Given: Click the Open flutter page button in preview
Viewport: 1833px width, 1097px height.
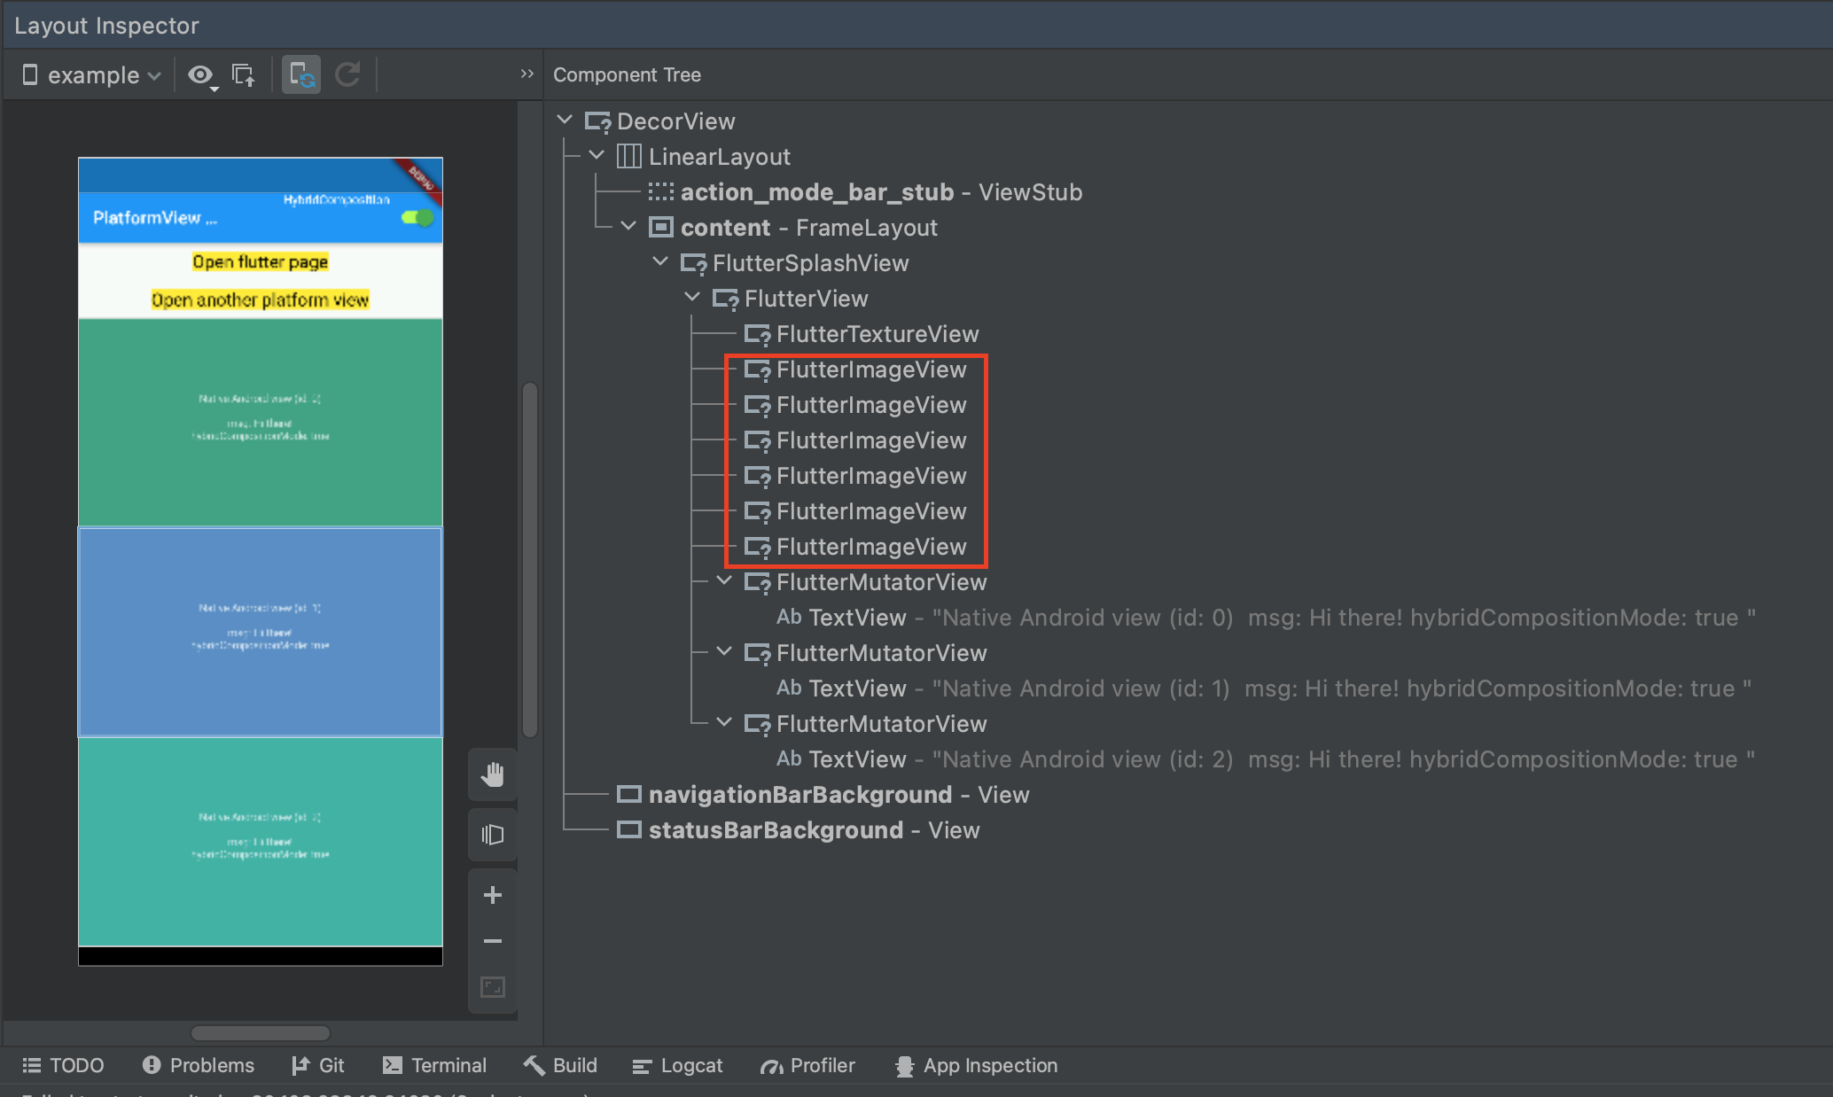Looking at the screenshot, I should click(x=260, y=261).
